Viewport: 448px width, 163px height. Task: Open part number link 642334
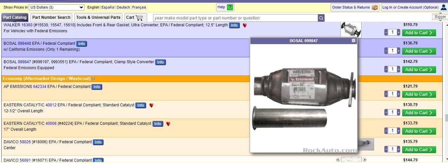pyautogui.click(x=40, y=87)
